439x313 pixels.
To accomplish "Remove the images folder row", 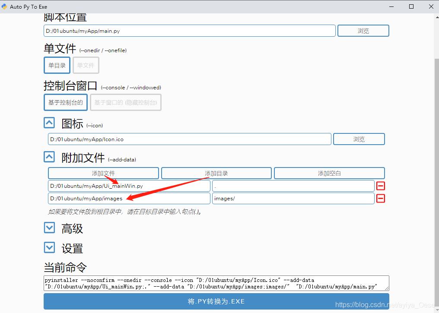I will click(381, 198).
